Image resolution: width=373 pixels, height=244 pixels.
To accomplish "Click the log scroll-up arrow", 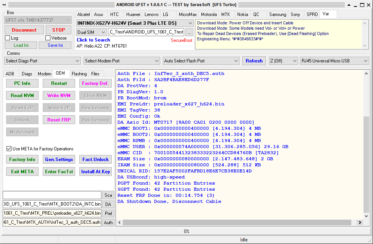I will tap(367, 73).
